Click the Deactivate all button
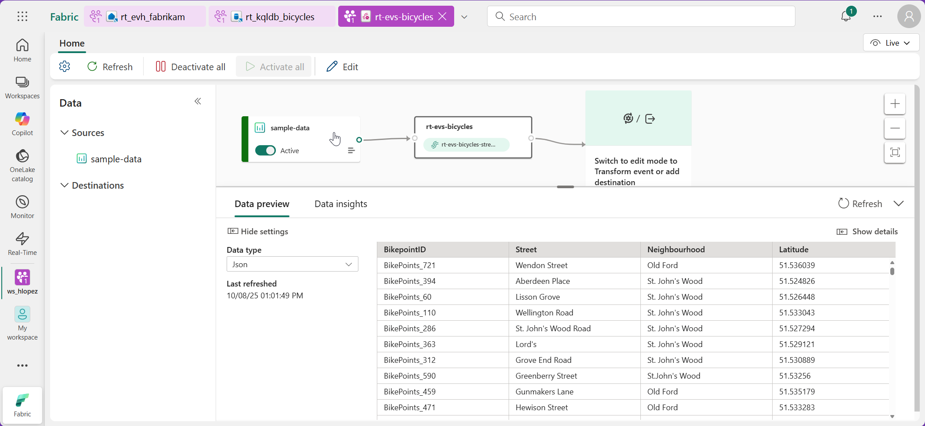The height and width of the screenshot is (426, 925). [x=190, y=67]
